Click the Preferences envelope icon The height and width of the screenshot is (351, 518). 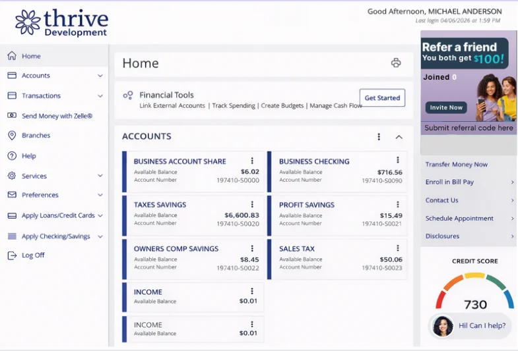(x=12, y=195)
